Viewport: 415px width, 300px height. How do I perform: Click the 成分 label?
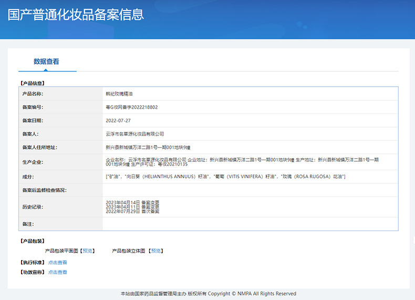tap(28, 177)
